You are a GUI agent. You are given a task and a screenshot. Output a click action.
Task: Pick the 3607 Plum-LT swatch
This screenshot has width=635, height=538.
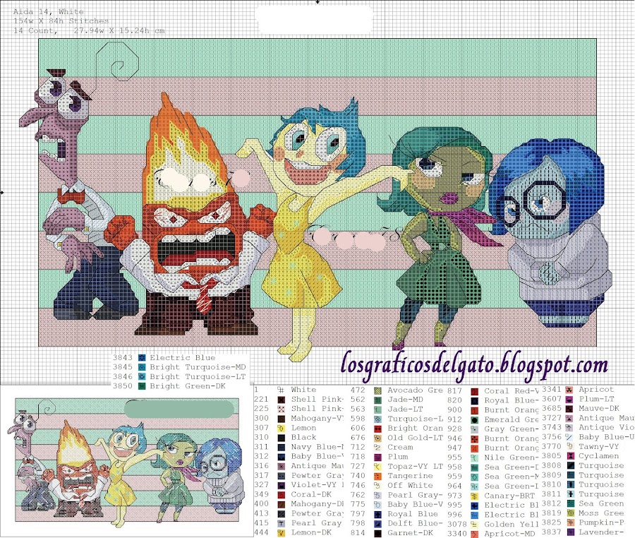point(569,399)
